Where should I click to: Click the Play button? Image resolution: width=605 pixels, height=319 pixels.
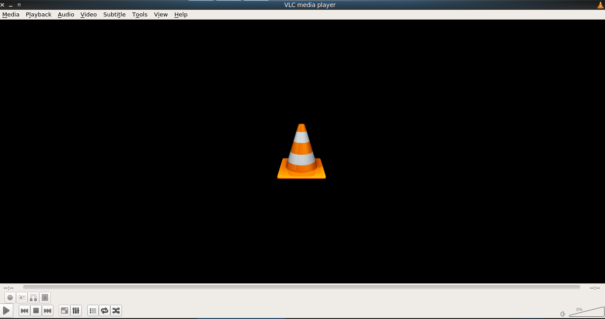point(6,310)
